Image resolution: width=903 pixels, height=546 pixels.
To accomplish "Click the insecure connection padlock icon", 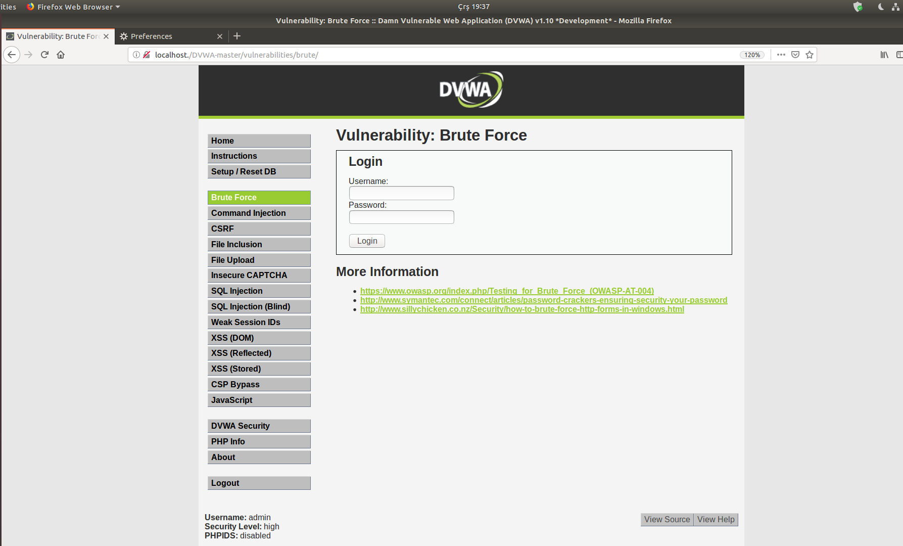I will coord(147,55).
